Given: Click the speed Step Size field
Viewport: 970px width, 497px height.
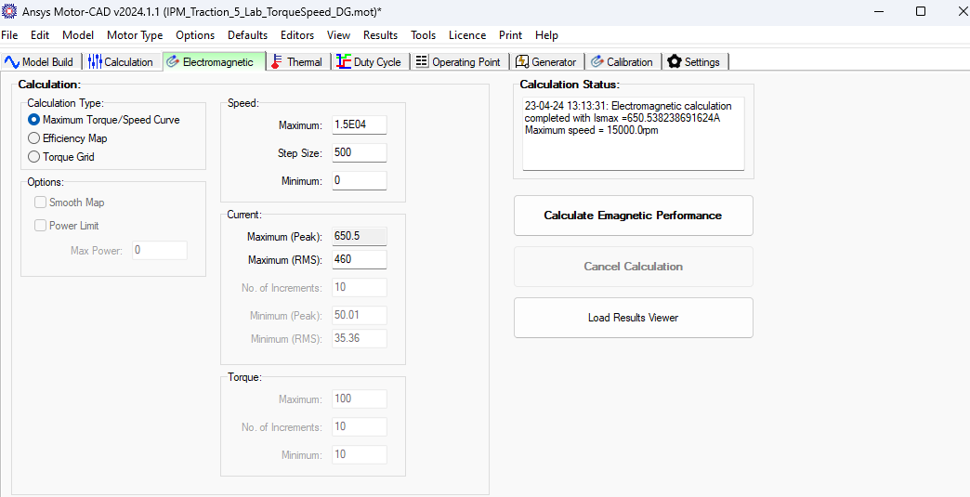Looking at the screenshot, I should [x=360, y=152].
